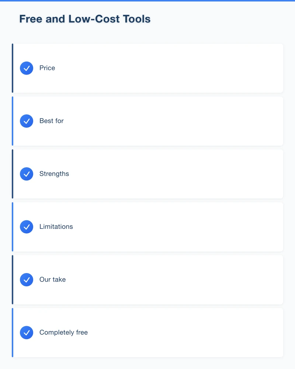Click the dark left border of Strengths card

(13, 174)
